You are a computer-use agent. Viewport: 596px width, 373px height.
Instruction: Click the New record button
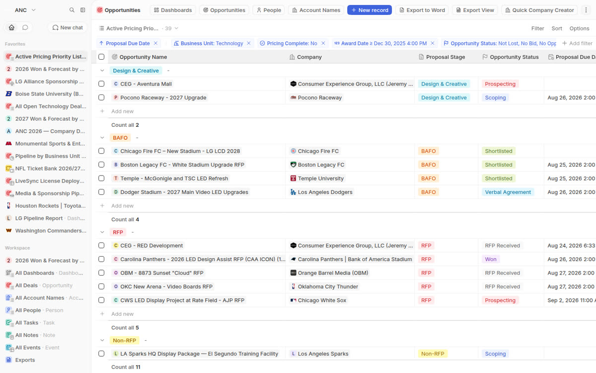coord(370,10)
